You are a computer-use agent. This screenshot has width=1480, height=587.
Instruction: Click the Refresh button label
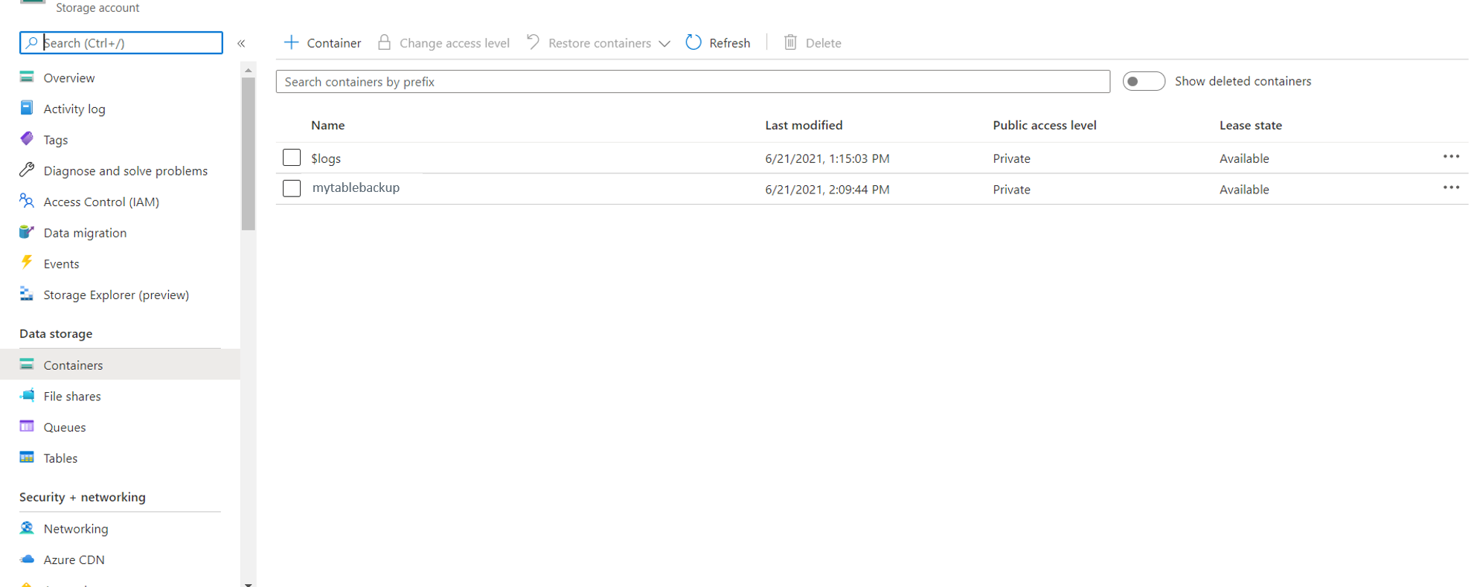(729, 43)
